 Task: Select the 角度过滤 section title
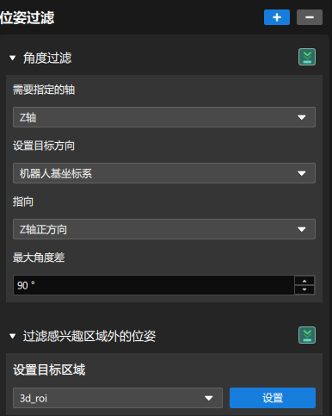pos(47,58)
